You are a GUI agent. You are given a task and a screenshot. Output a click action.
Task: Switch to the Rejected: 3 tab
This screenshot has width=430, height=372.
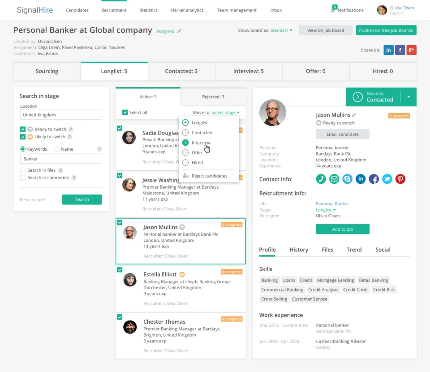tap(213, 97)
